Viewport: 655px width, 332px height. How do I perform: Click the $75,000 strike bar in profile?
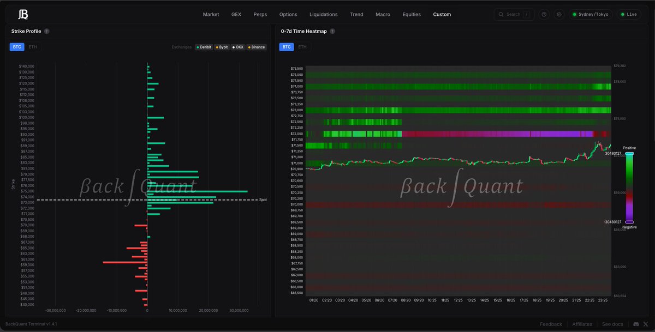click(x=197, y=191)
